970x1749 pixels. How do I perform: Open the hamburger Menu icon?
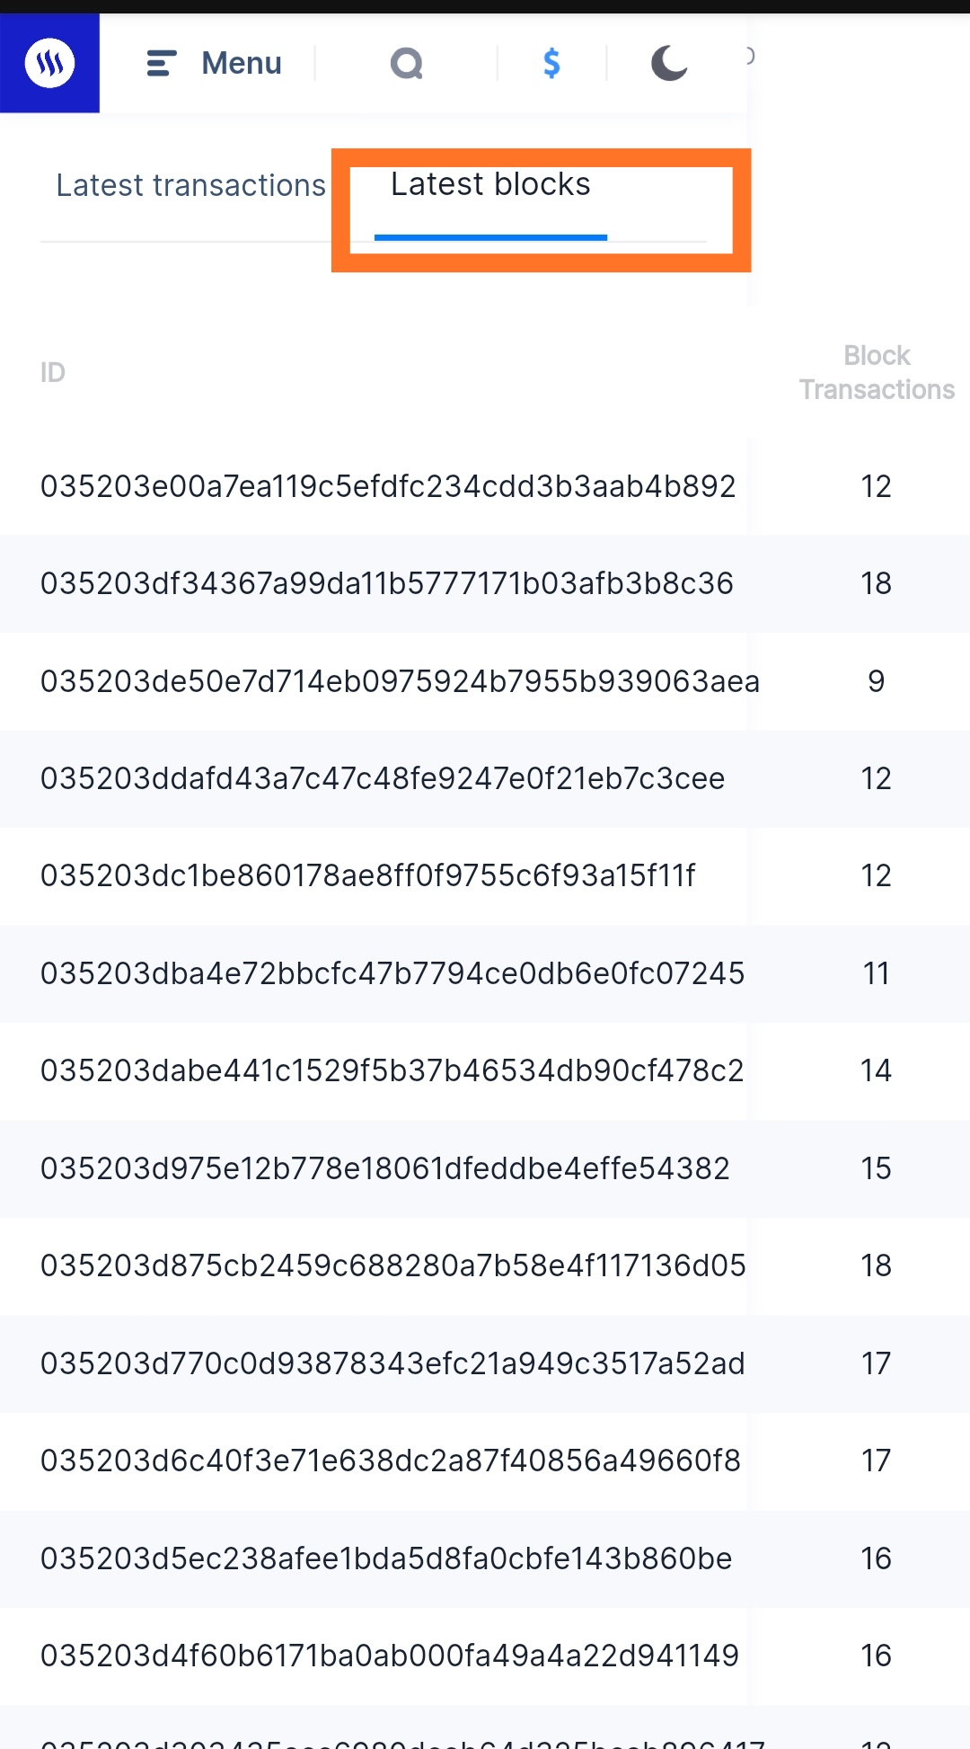pyautogui.click(x=162, y=63)
